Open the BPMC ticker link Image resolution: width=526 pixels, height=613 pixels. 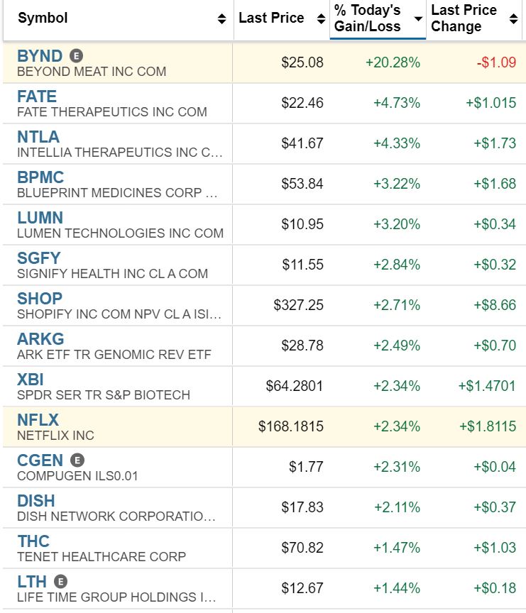tap(40, 177)
